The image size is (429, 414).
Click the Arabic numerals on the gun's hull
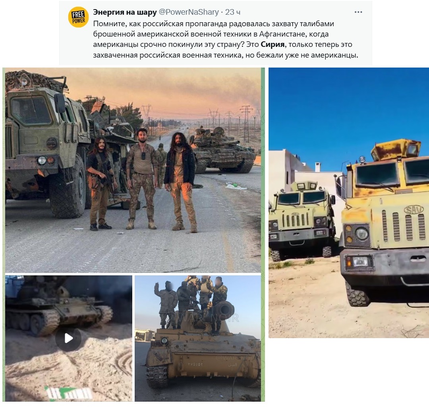pyautogui.click(x=195, y=364)
